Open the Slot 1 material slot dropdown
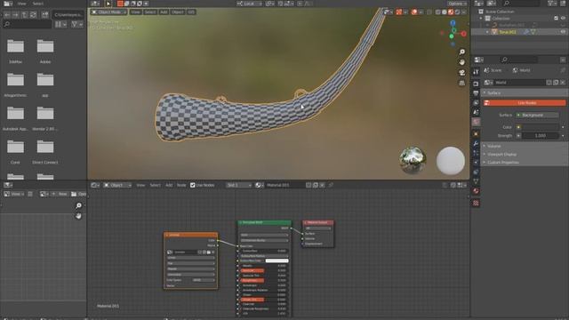This screenshot has height=320, width=569. coord(238,185)
